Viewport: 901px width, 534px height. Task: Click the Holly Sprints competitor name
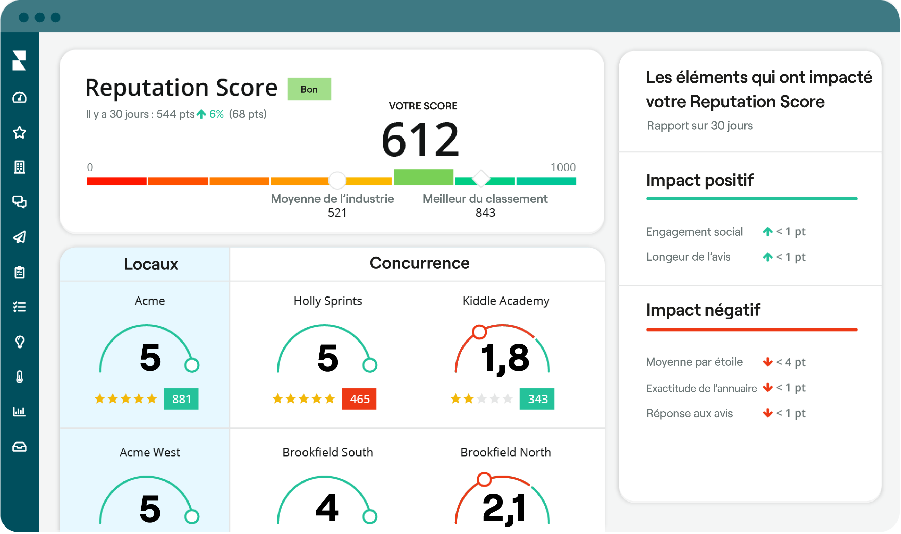[x=328, y=301]
